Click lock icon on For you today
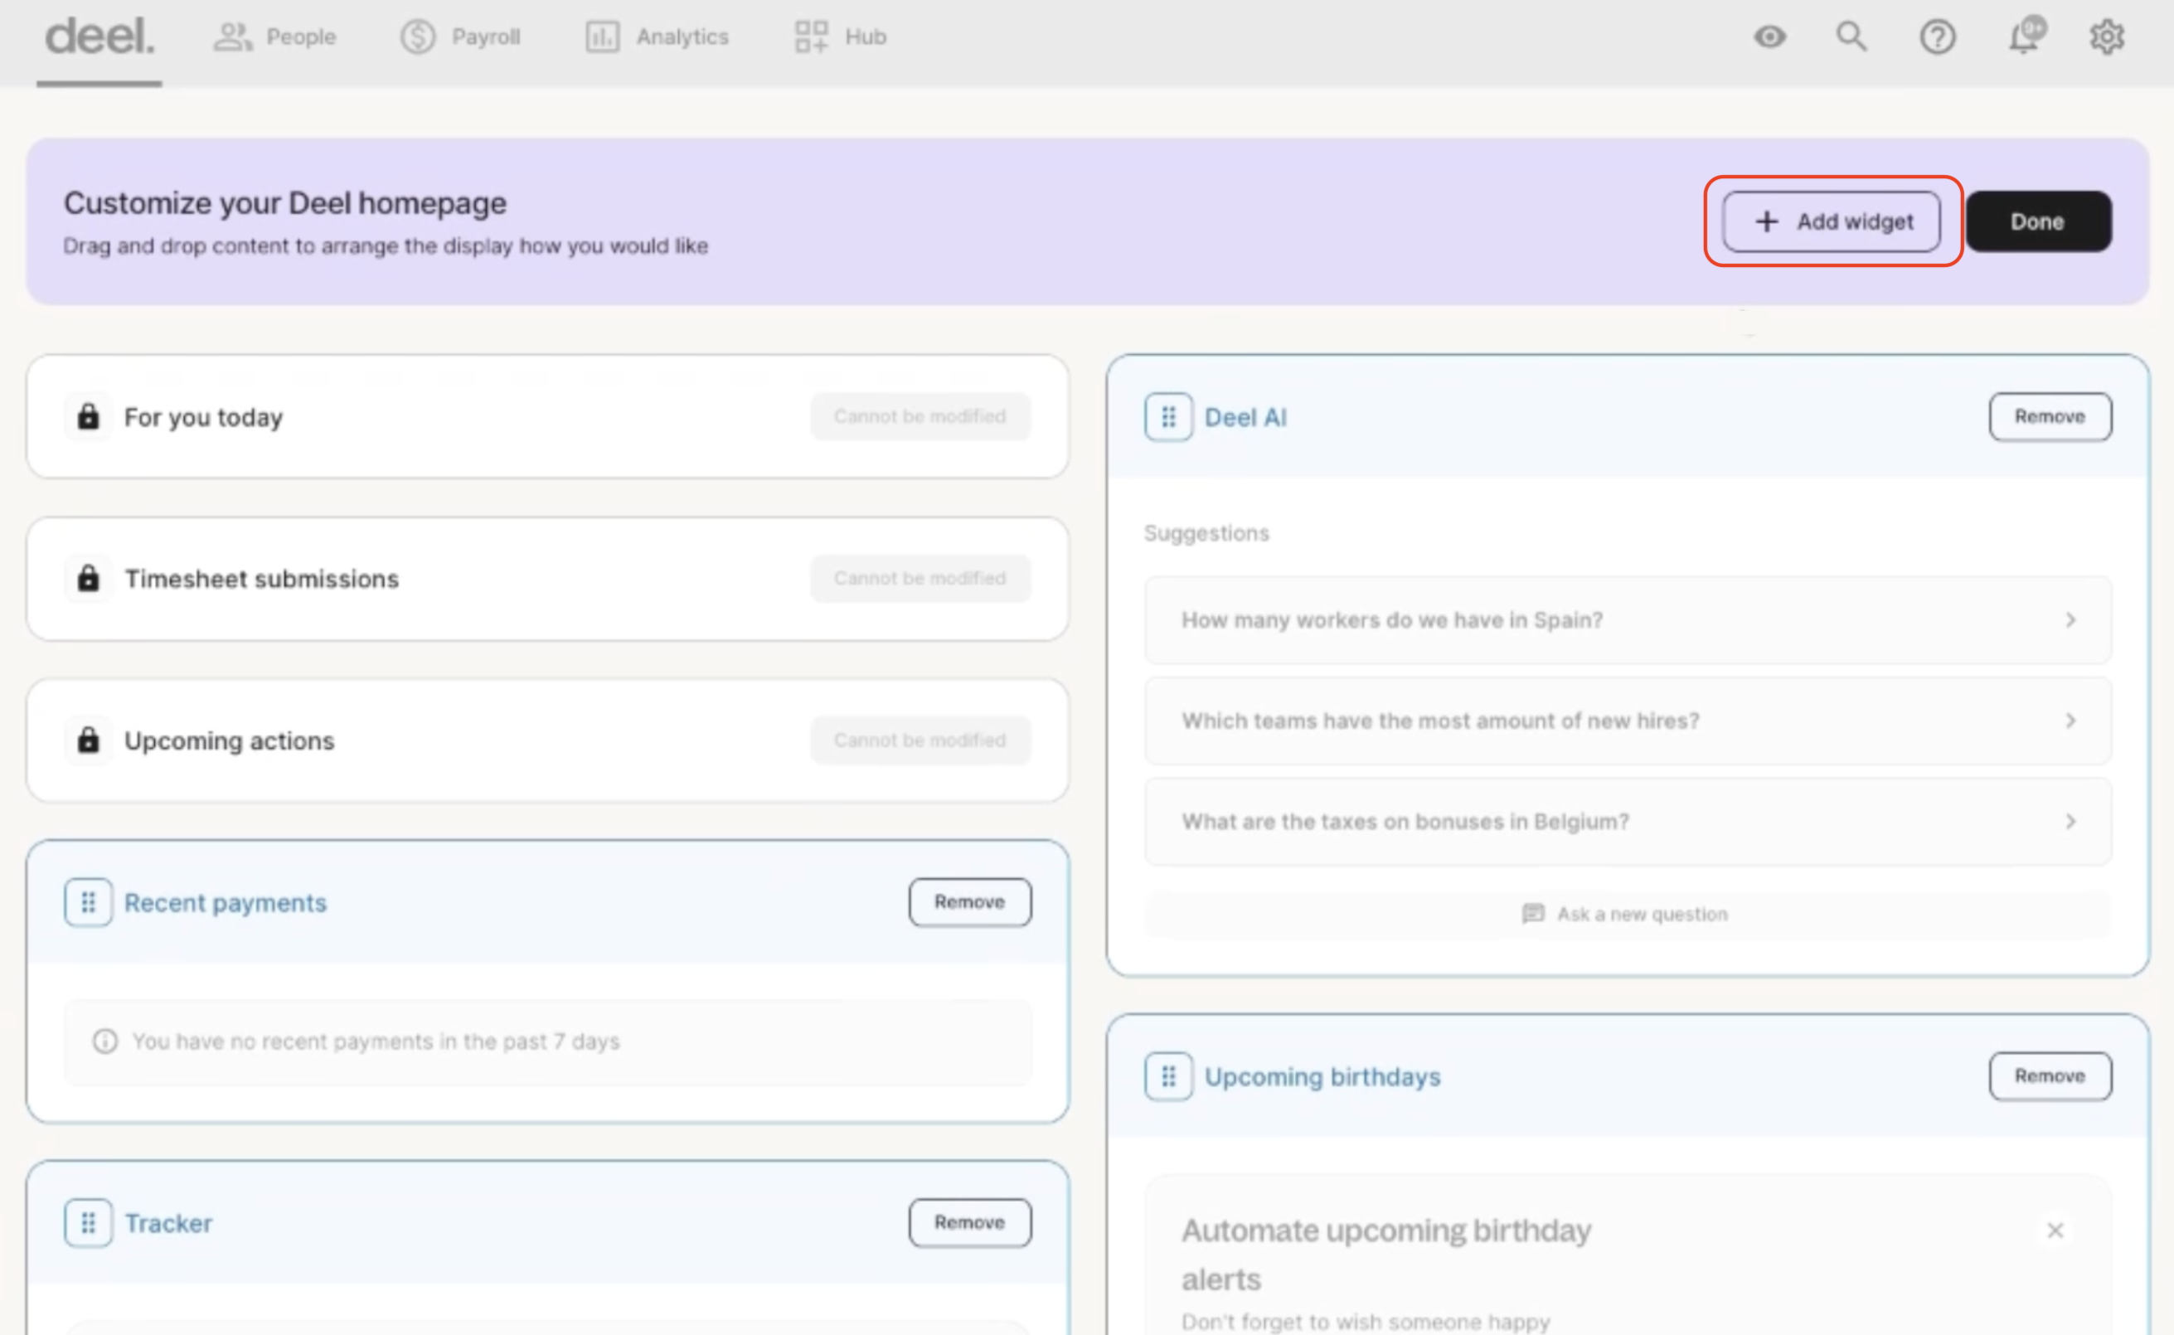 [88, 417]
